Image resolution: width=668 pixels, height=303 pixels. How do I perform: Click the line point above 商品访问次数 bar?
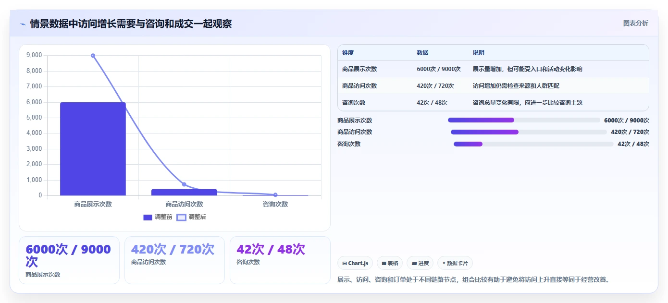pos(184,184)
